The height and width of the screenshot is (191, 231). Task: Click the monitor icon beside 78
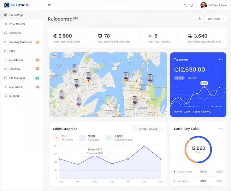click(100, 36)
